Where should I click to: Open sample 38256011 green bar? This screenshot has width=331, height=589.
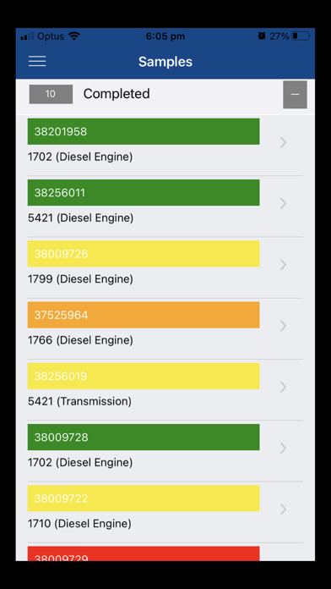point(144,193)
